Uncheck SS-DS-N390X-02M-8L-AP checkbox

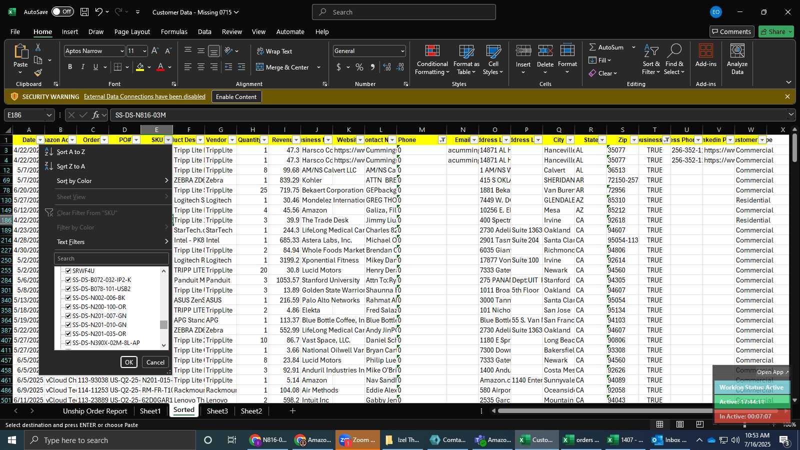[x=68, y=342]
